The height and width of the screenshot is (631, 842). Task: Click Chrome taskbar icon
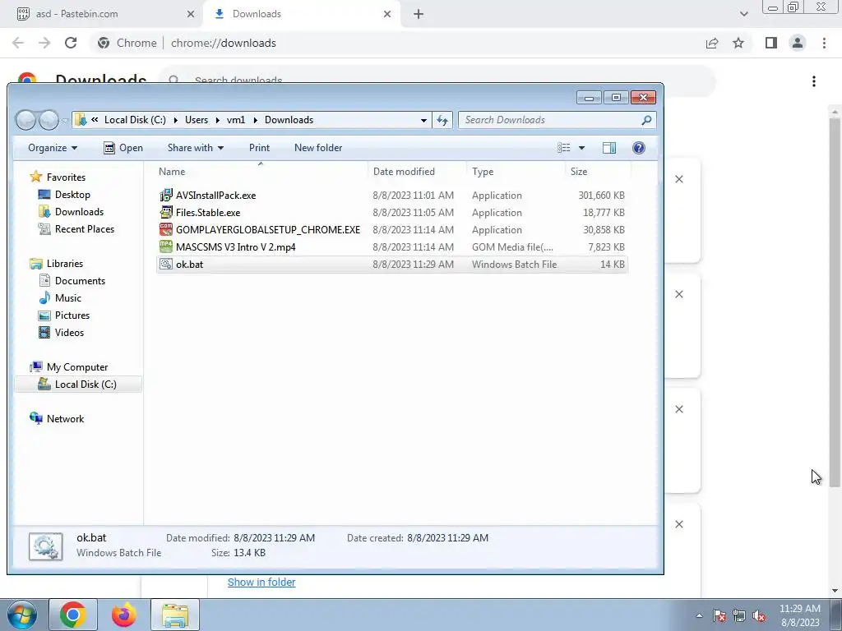point(73,615)
